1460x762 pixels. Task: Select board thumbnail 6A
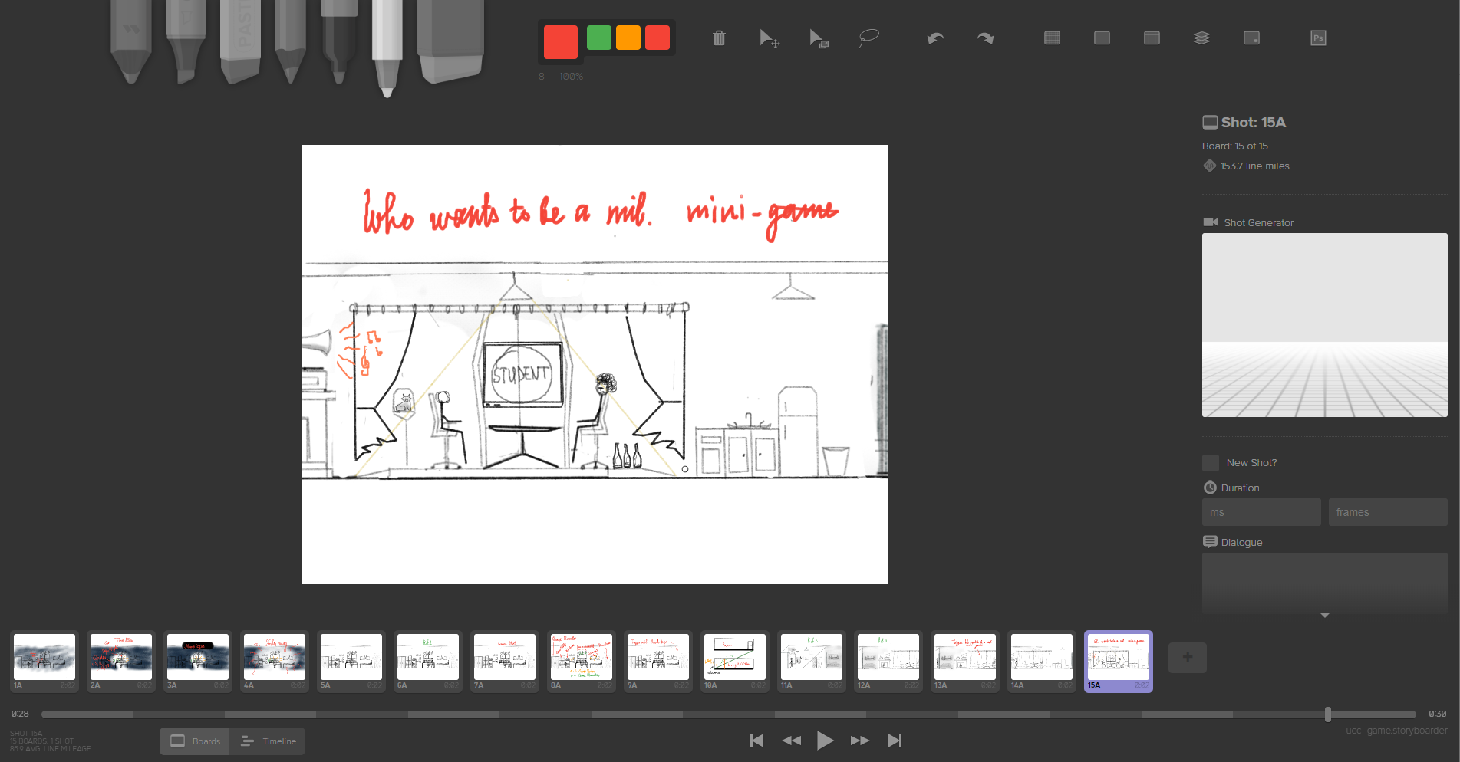[x=428, y=662]
